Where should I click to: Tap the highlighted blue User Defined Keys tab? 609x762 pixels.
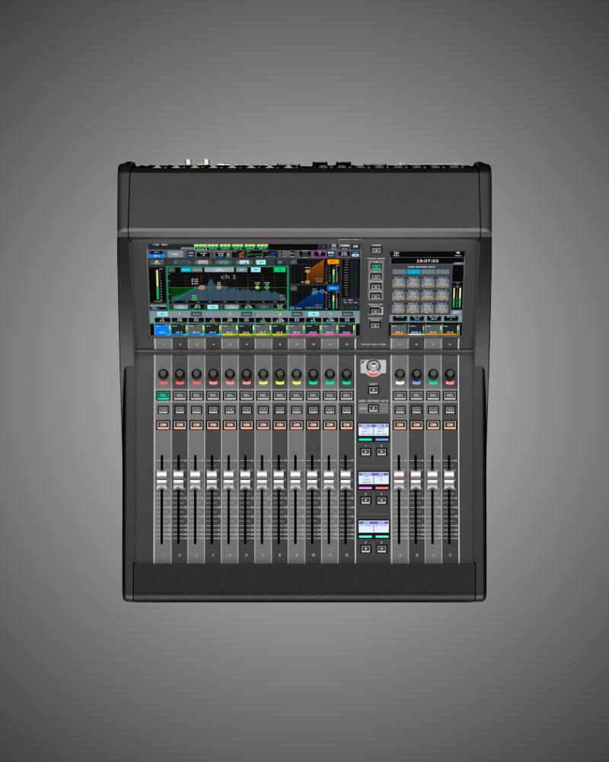pyautogui.click(x=413, y=272)
